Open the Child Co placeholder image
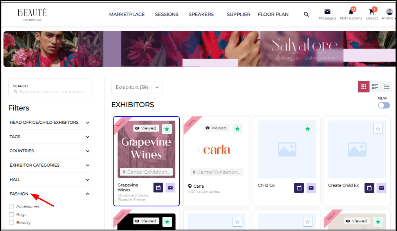Viewport: 397px width, 231px height. pos(287,149)
